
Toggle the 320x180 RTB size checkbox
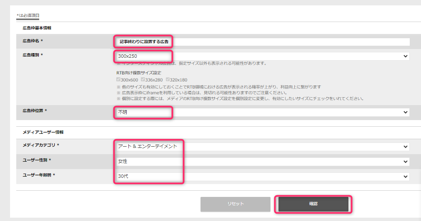[168, 80]
